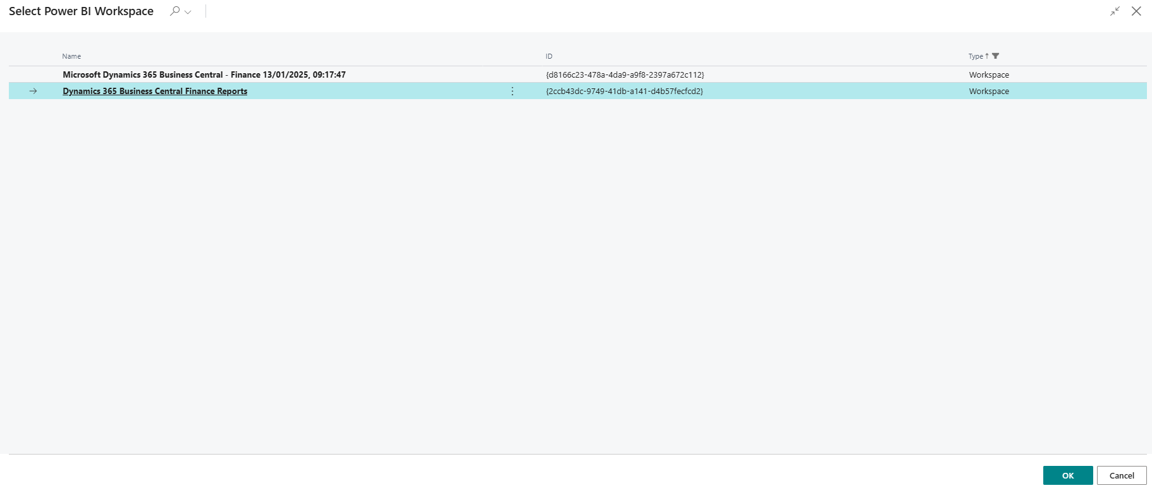Viewport: 1152px width, 488px height.
Task: Click the row selection arrow indicator
Action: click(34, 91)
